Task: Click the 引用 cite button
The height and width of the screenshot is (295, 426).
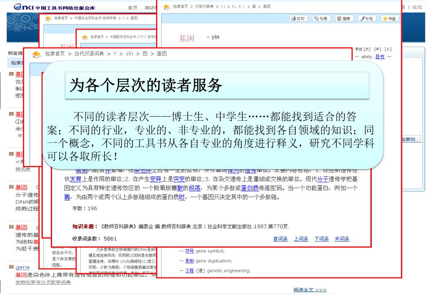Action: point(321,18)
